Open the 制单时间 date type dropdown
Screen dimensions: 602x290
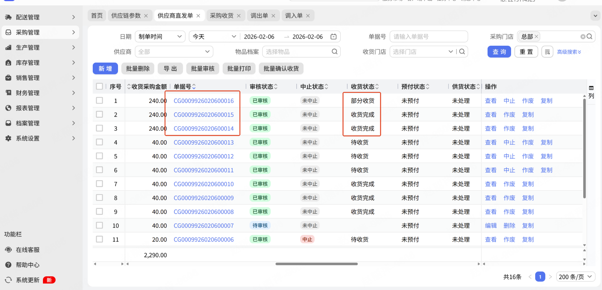click(x=160, y=37)
